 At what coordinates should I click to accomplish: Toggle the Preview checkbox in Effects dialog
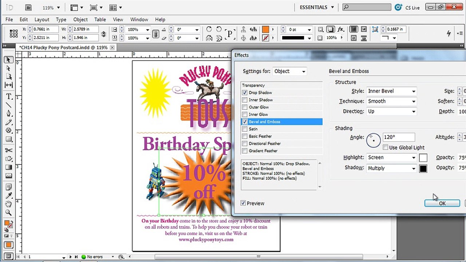point(243,203)
